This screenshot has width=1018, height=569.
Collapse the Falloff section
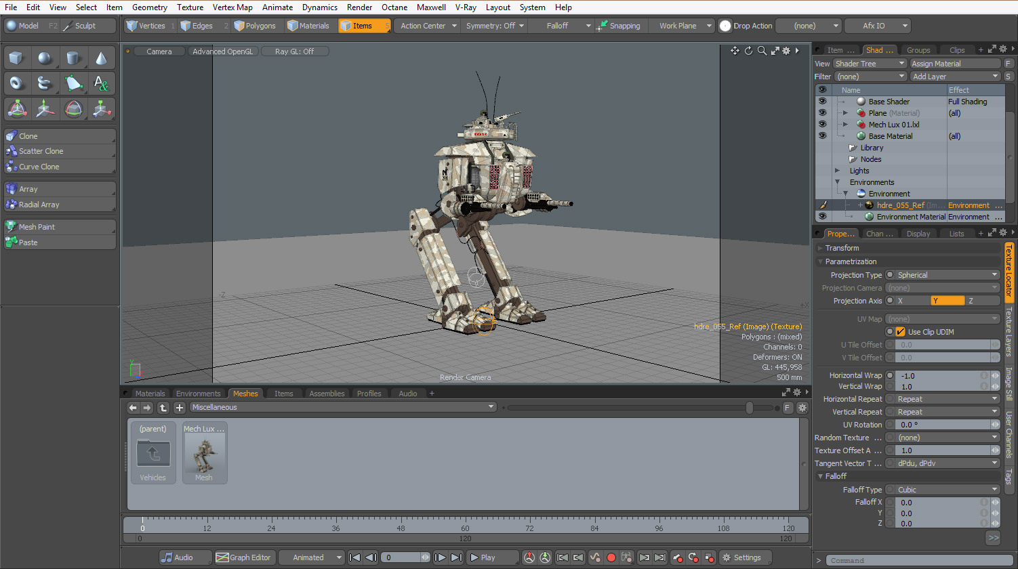pyautogui.click(x=820, y=476)
